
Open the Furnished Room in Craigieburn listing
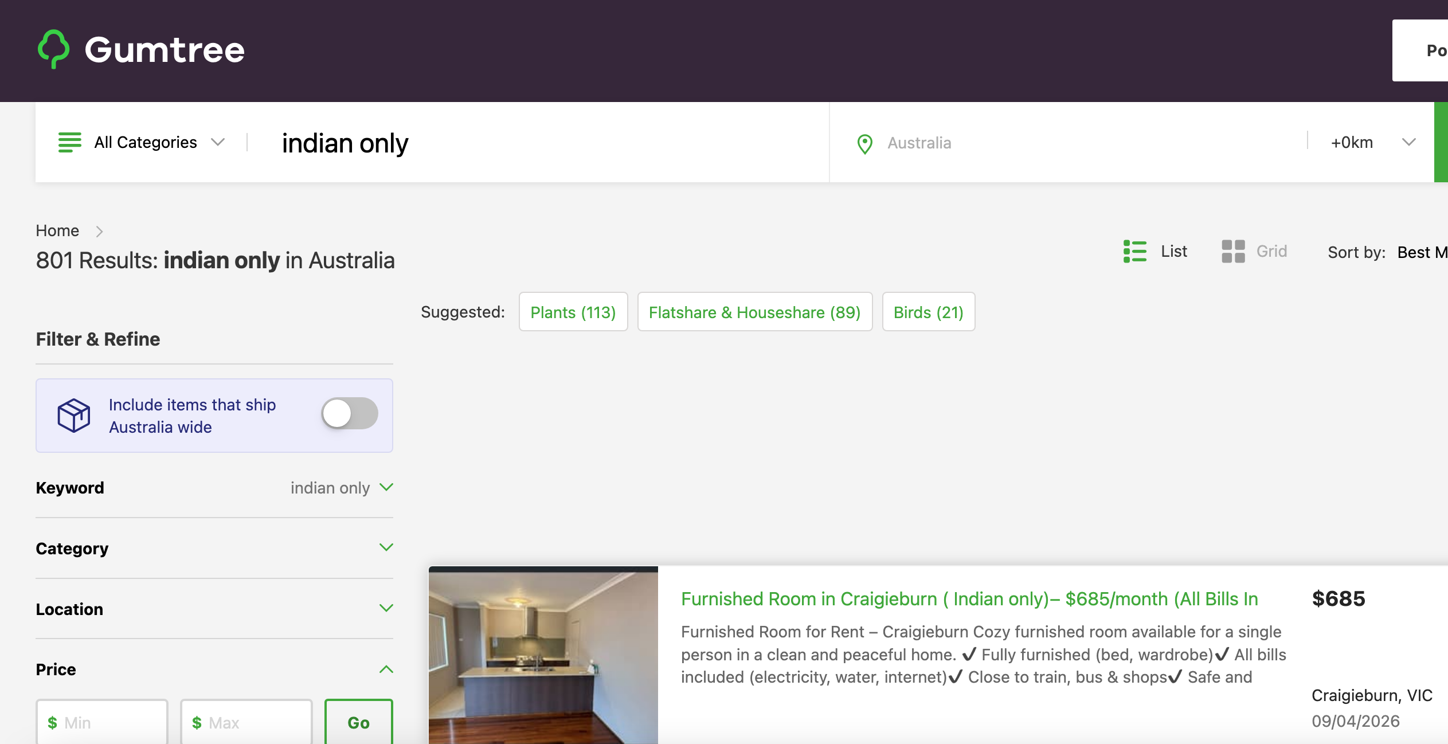pyautogui.click(x=969, y=599)
